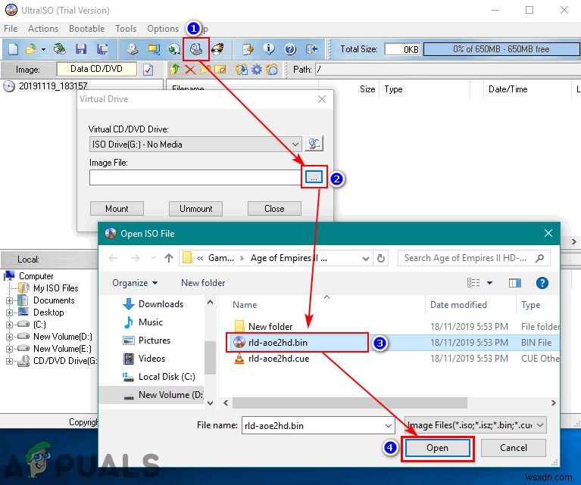Viewport: 581px width, 485px height.
Task: Select the New folder item in the file list
Action: pyautogui.click(x=270, y=327)
